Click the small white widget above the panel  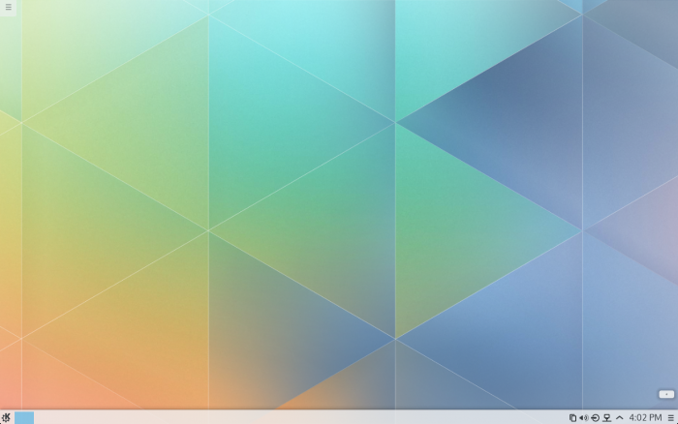665,394
